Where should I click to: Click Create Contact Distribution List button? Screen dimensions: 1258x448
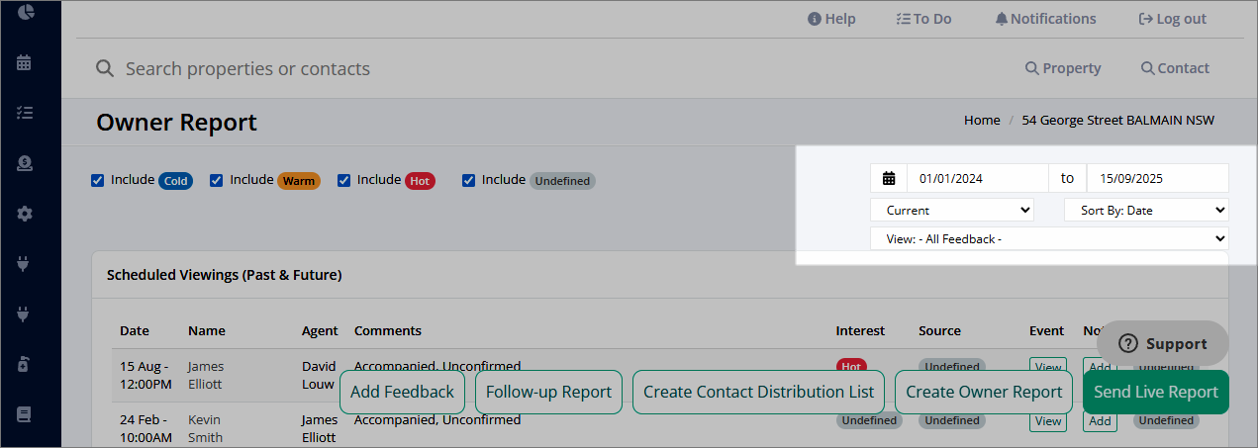758,392
